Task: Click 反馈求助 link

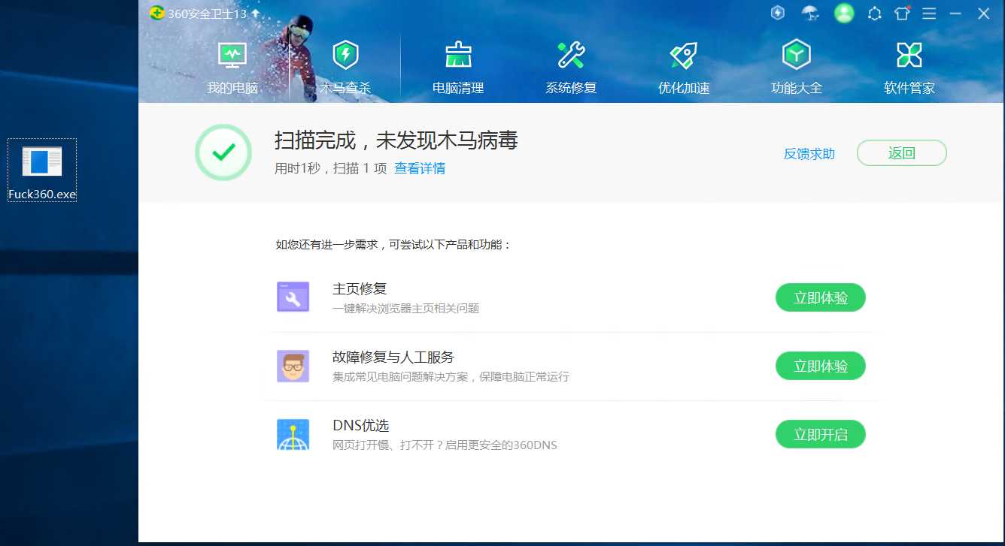Action: (809, 153)
